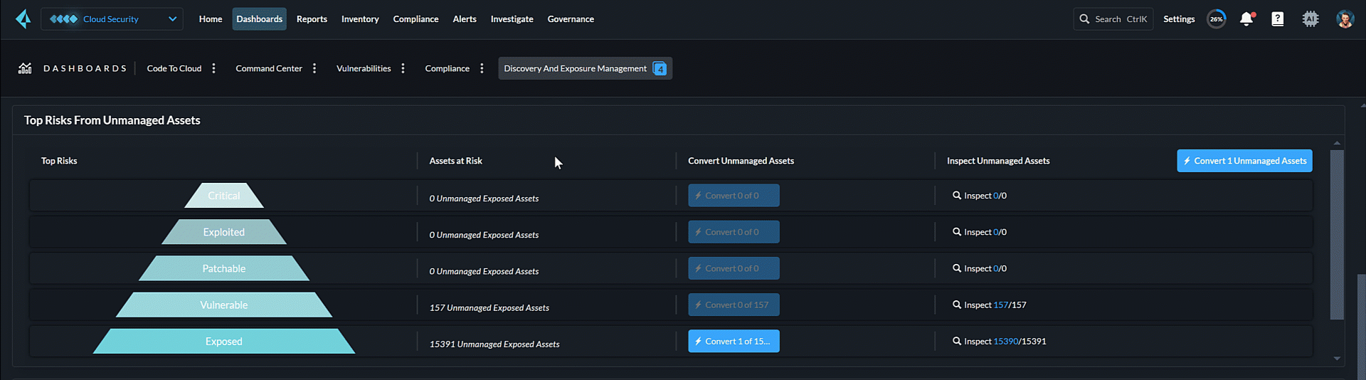Click the Top Risks column header
The image size is (1366, 380).
click(x=59, y=161)
